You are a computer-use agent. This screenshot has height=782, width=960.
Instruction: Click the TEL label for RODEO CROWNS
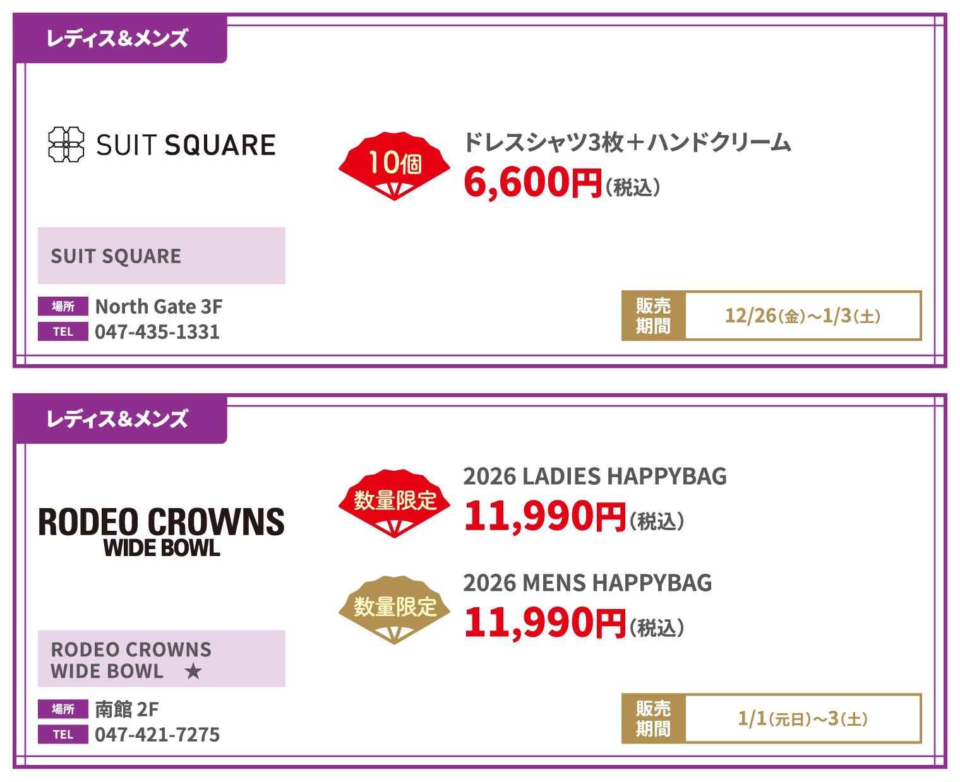63,735
